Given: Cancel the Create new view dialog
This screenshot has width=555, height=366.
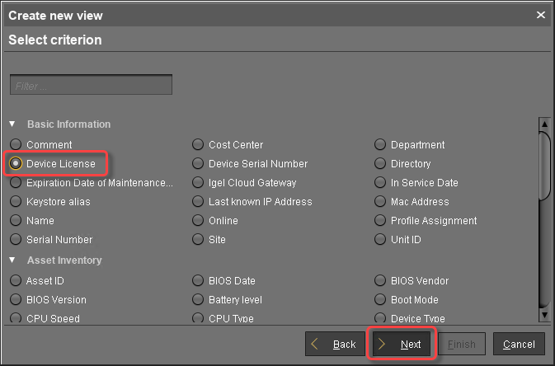Looking at the screenshot, I should 519,344.
